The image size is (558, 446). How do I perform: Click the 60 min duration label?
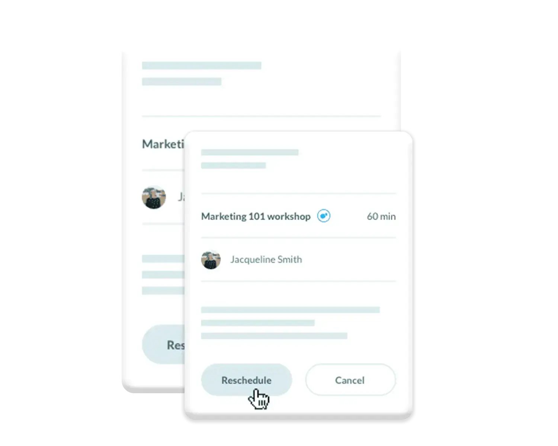tap(381, 216)
